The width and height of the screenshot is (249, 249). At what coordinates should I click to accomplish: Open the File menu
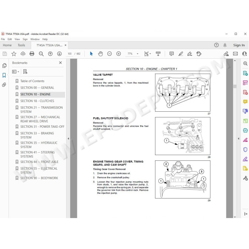pos(3,39)
